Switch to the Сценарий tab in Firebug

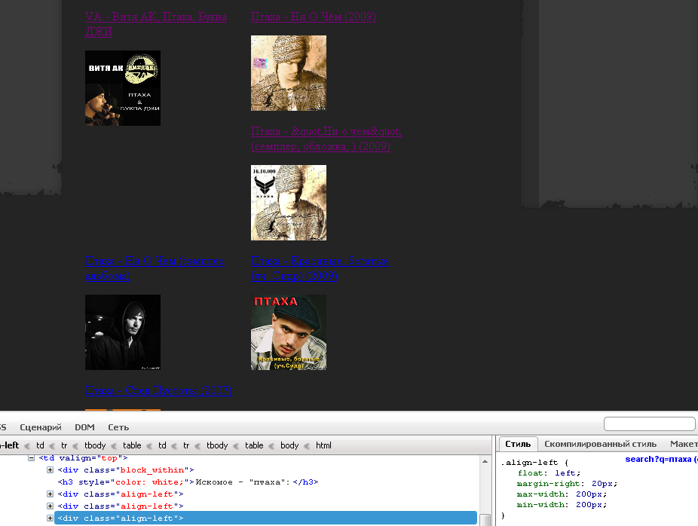[x=41, y=427]
